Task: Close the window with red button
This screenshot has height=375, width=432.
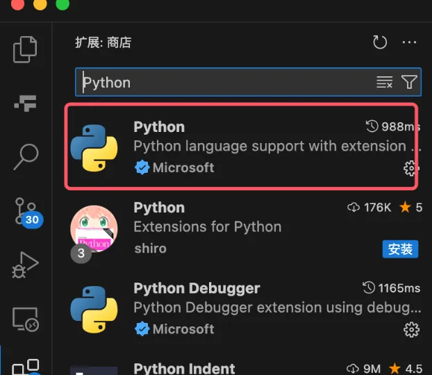Action: (17, 3)
